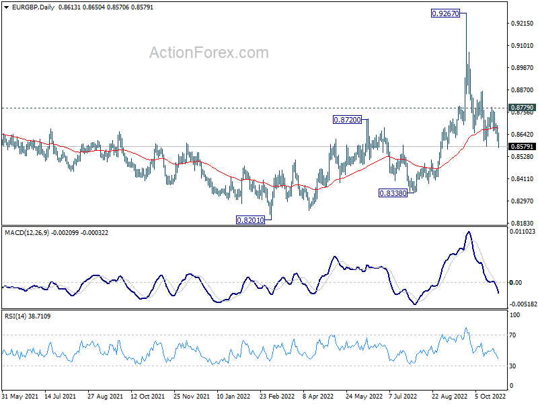Select the 0.92670 high price label
The width and height of the screenshot is (538, 404).
point(445,13)
